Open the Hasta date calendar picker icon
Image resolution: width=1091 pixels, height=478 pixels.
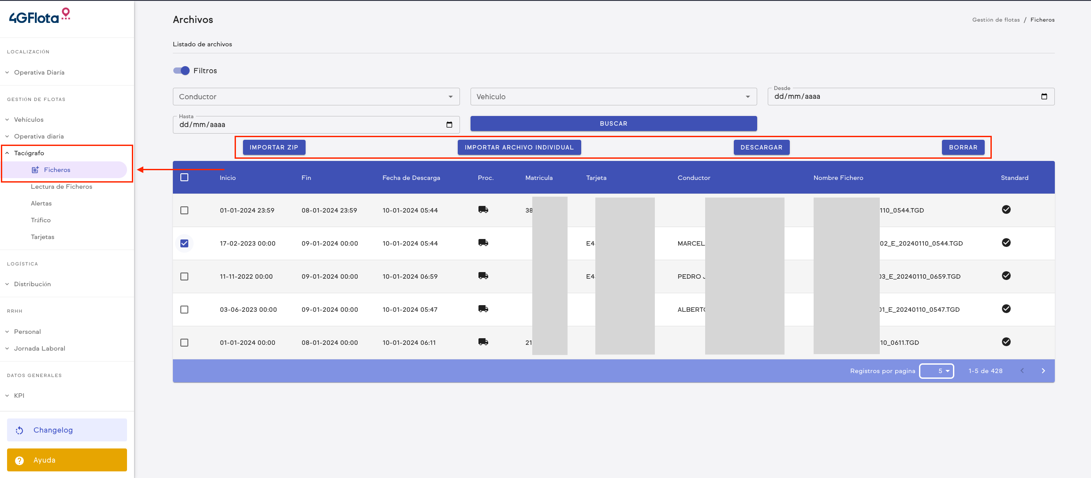449,125
